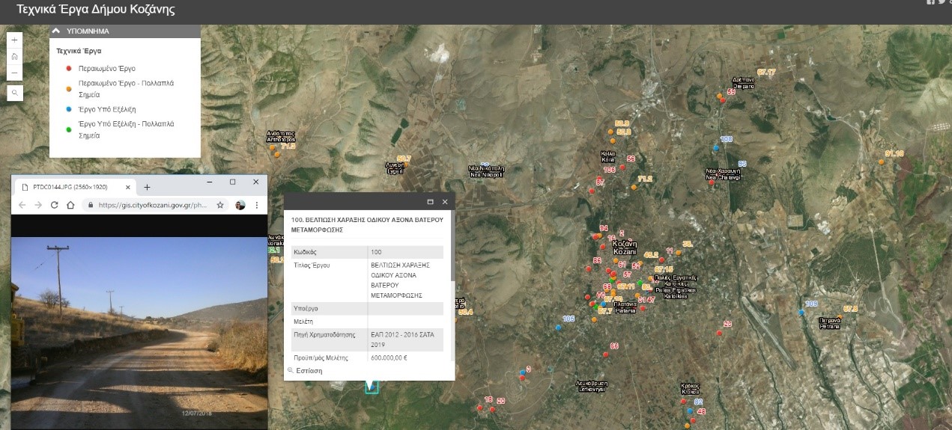The image size is (952, 430).
Task: Zoom in on the map
Action: [15, 40]
